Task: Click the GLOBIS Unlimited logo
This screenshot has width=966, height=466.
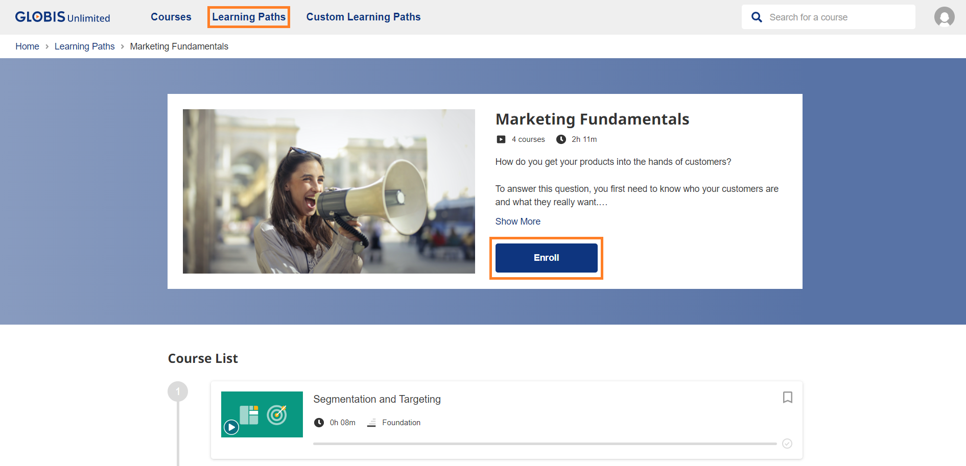Action: 62,16
